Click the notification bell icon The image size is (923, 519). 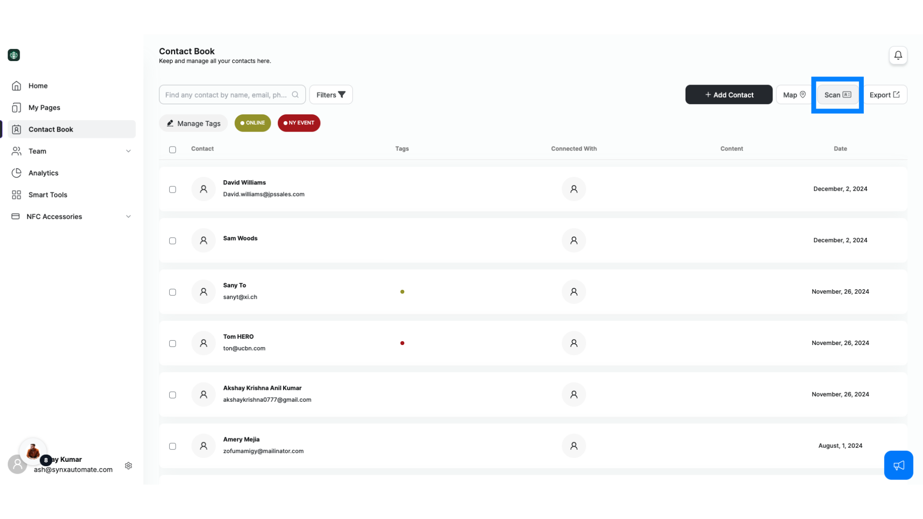click(x=898, y=55)
